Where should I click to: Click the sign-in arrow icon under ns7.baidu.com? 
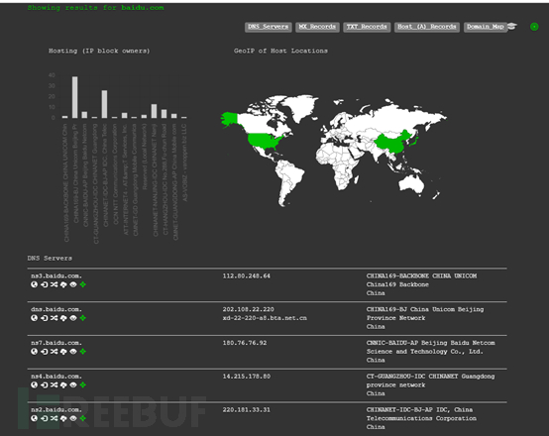click(44, 351)
